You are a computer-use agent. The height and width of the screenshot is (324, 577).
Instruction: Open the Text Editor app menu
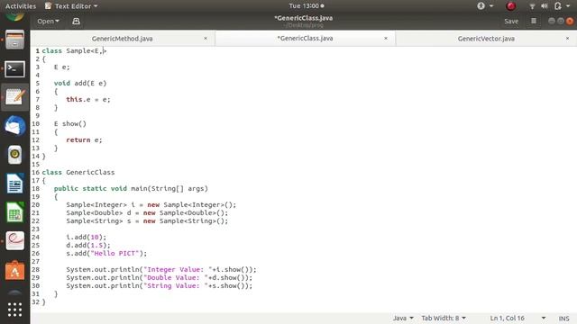pos(71,6)
